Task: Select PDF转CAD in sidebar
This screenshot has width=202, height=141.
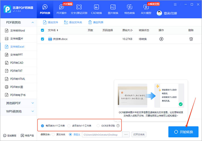Action: coord(18,63)
